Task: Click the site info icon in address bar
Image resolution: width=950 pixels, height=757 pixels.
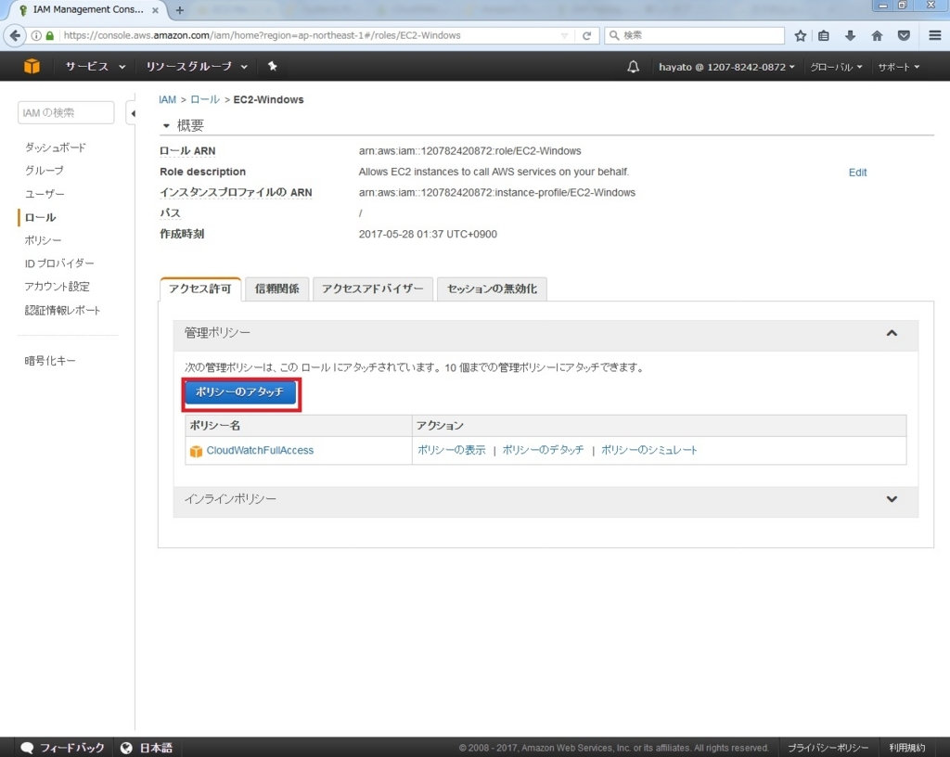Action: [x=36, y=36]
